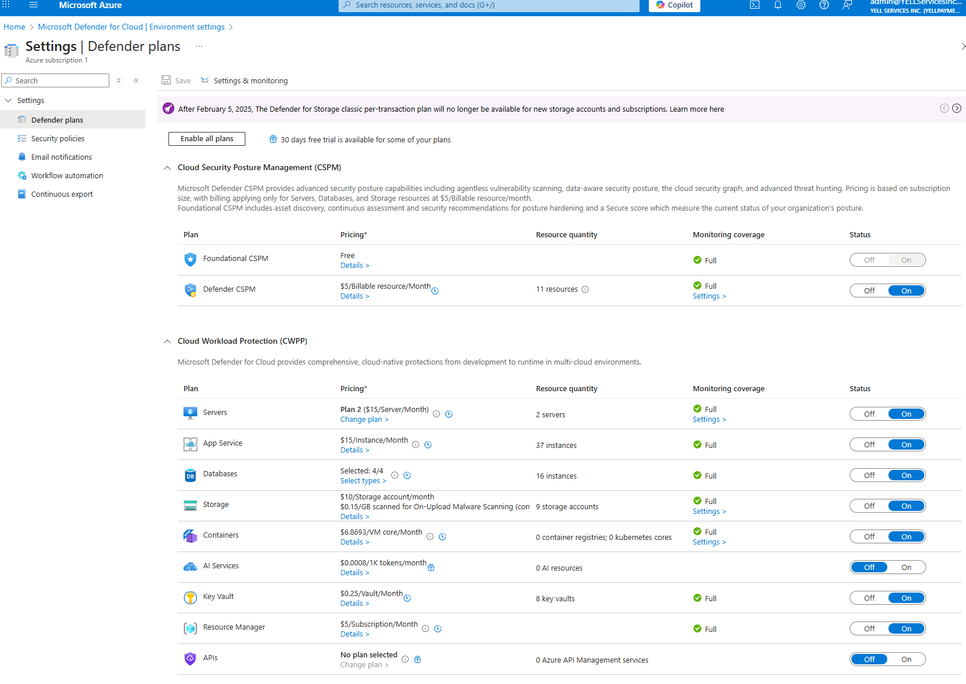Screen dimensions: 966x684
Task: Open the more options ellipsis by title
Action: pyautogui.click(x=199, y=46)
